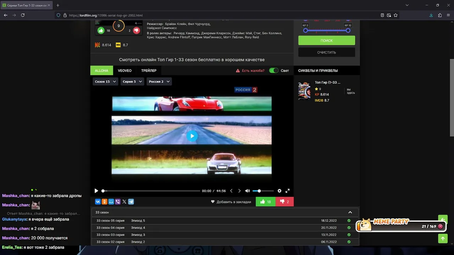Click the small green like icon near the rating circle

101,30
